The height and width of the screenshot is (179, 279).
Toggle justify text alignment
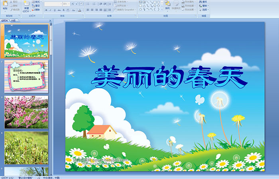pos(101,10)
